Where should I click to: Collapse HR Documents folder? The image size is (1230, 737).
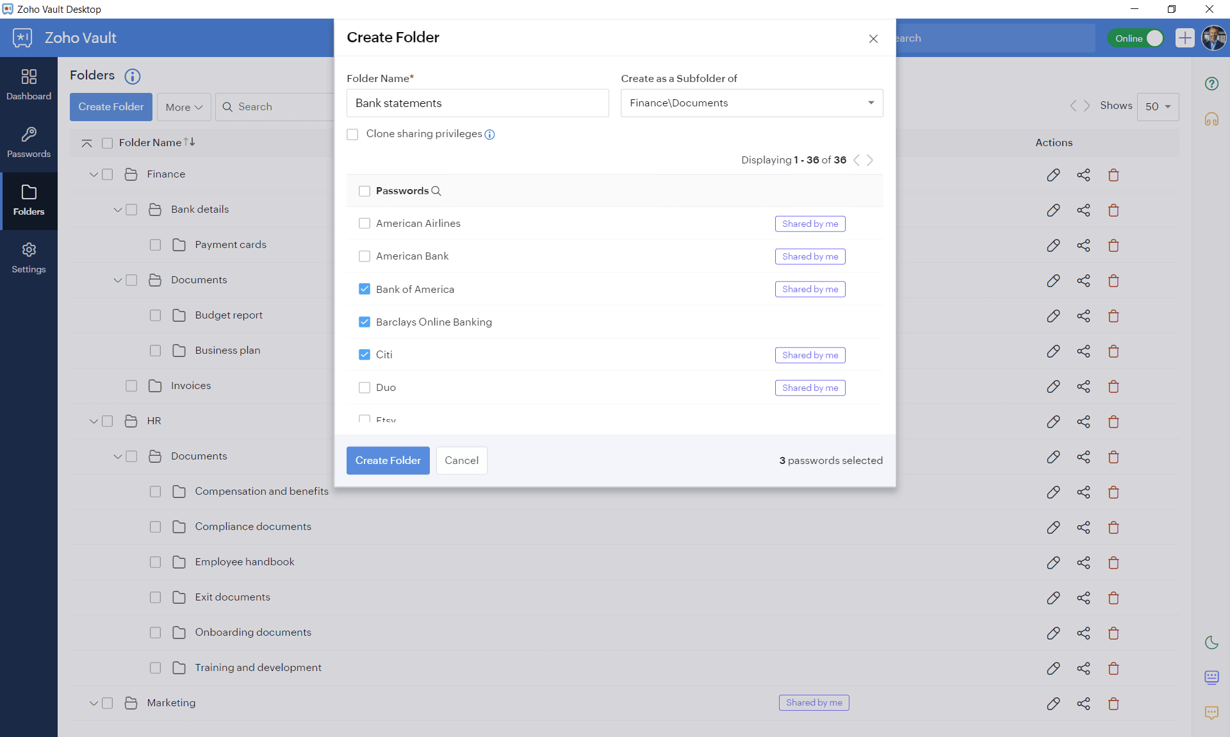(118, 456)
